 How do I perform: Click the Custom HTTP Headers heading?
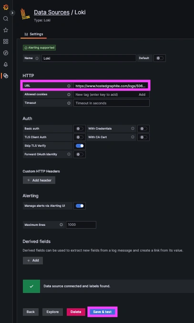pos(41,172)
